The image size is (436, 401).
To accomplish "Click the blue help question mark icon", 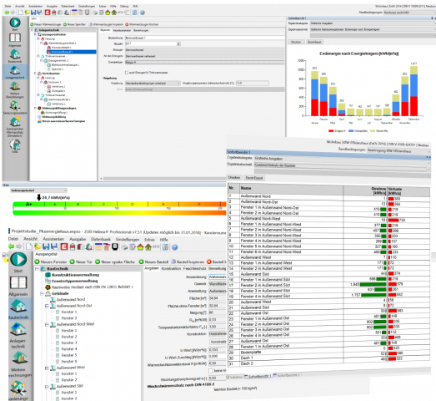I will point(174,247).
